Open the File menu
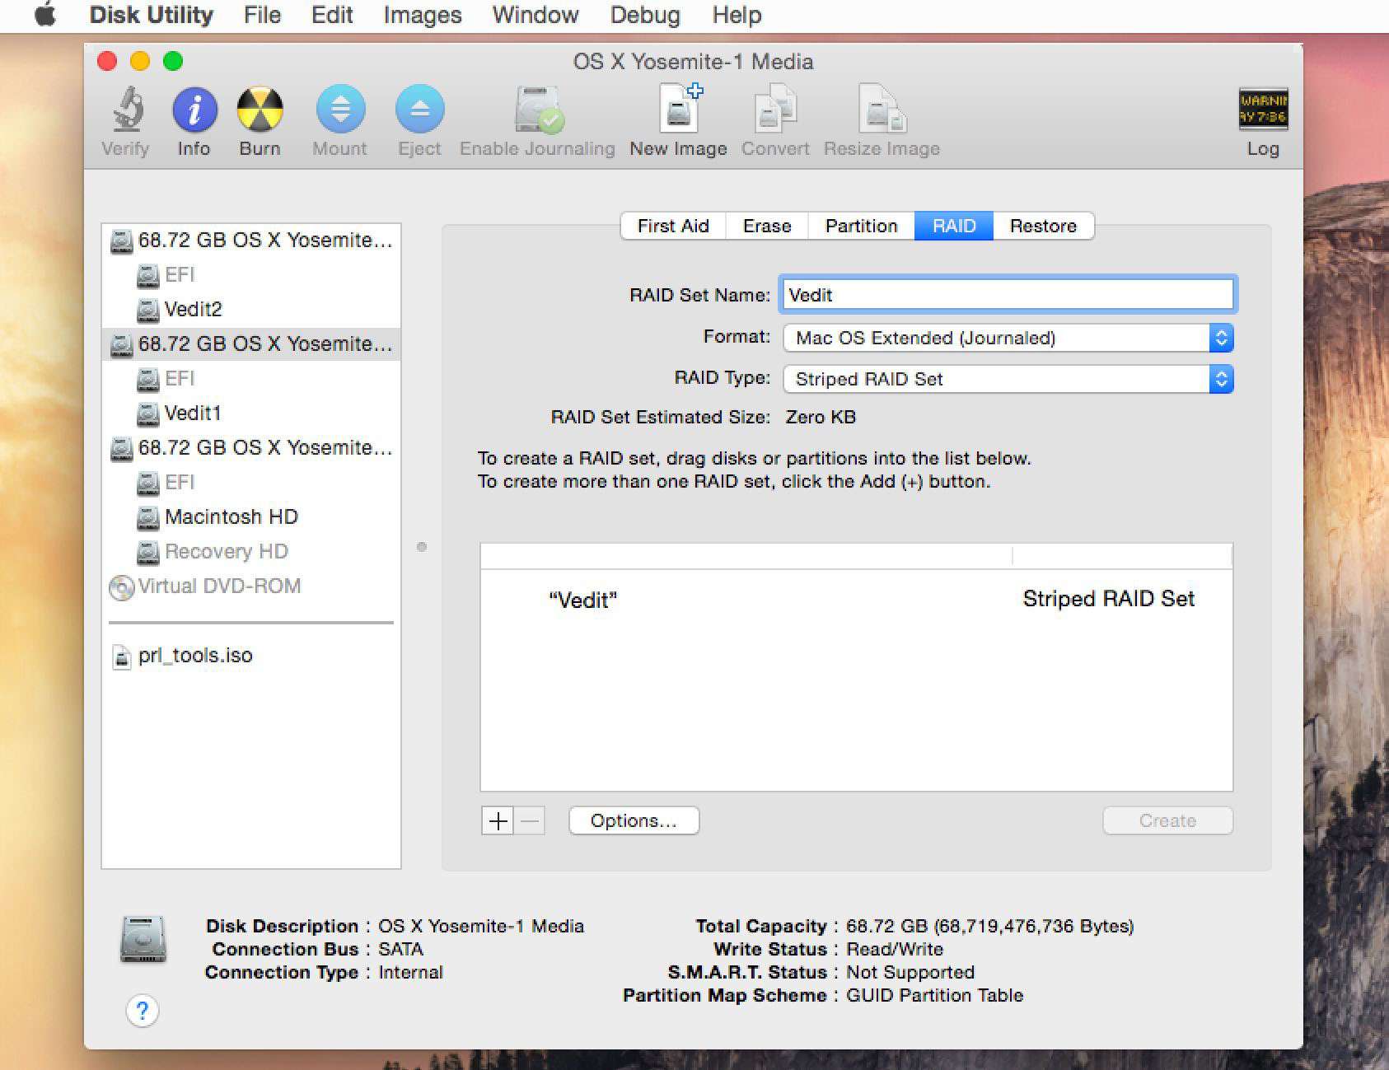The image size is (1389, 1070). point(262,15)
